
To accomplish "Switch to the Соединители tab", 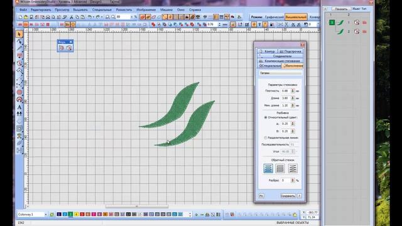I will tap(280, 56).
